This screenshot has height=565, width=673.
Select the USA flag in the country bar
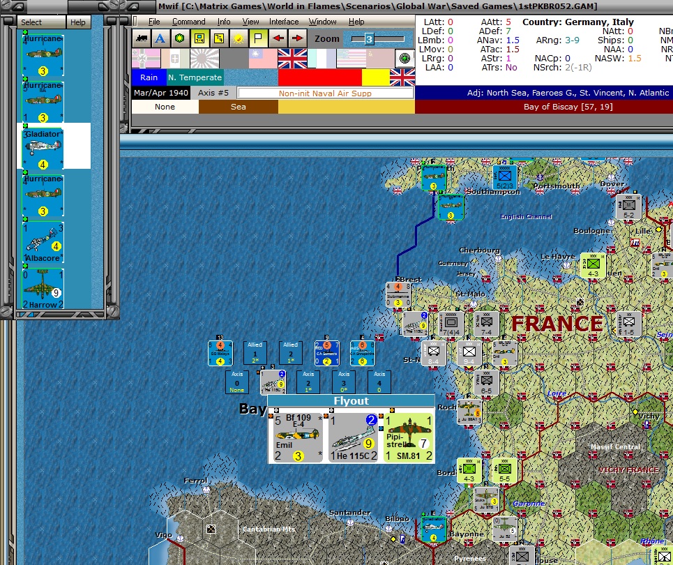click(351, 59)
